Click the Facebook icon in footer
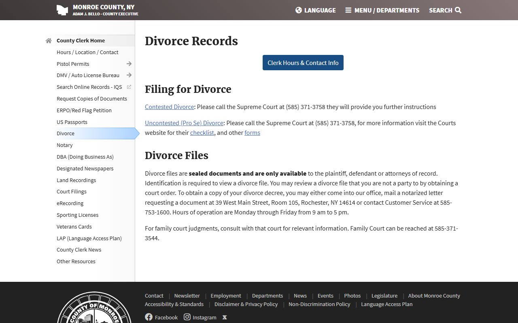Viewport: 518px width, 323px height. pyautogui.click(x=149, y=317)
